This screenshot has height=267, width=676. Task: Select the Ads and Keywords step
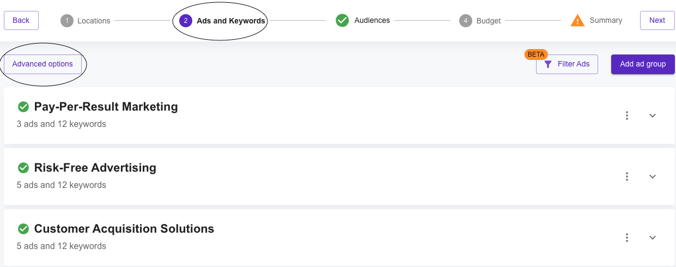[222, 21]
